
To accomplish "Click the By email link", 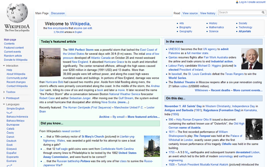I will pos(118,117).
